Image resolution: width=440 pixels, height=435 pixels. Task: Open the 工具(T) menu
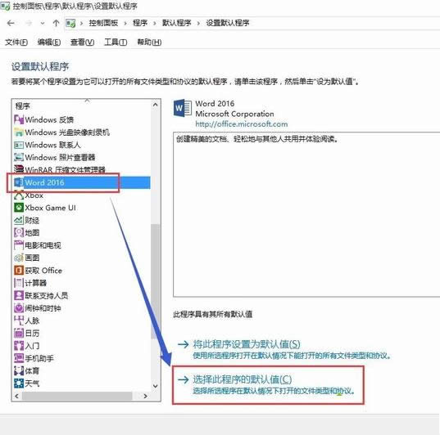pos(116,43)
